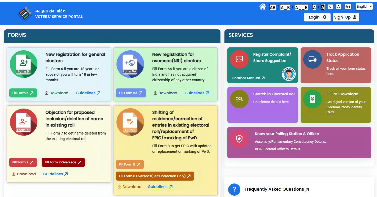Switch to the black high-contrast 'A' theme
The image size is (377, 197).
[x=323, y=7]
